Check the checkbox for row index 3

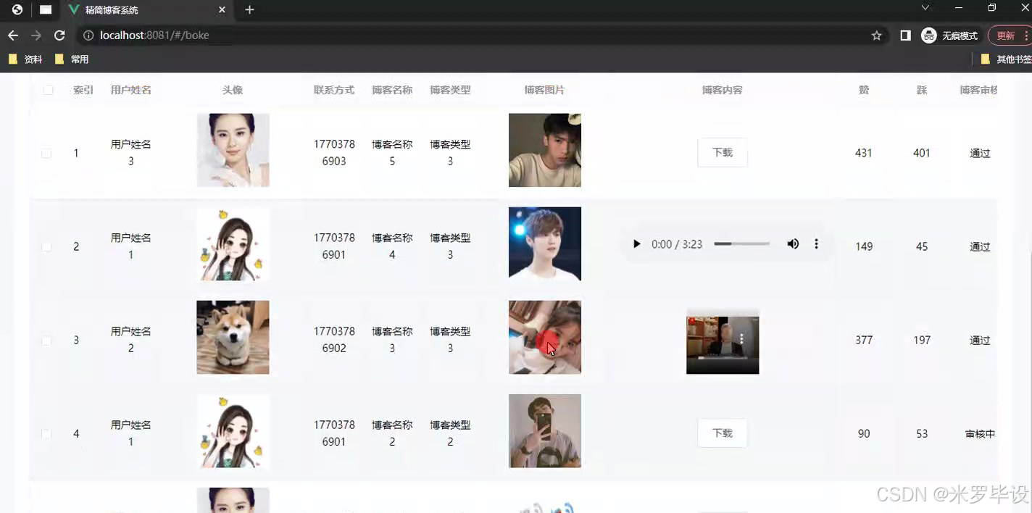[x=46, y=340]
